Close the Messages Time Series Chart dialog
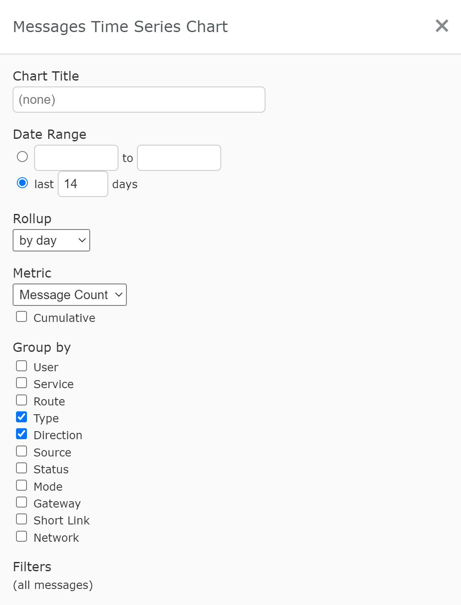This screenshot has height=605, width=461. tap(442, 26)
